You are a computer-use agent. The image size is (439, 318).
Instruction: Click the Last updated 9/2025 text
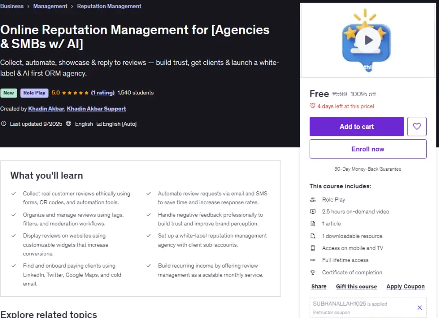[36, 124]
